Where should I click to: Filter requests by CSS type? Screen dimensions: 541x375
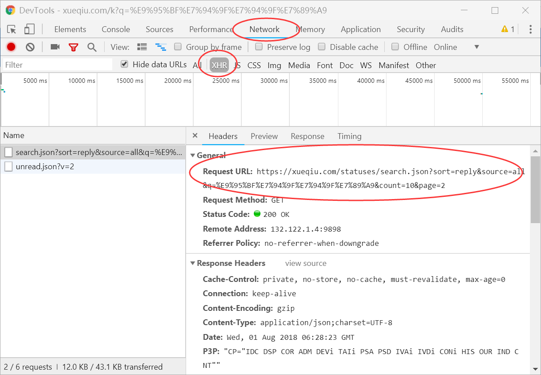254,65
